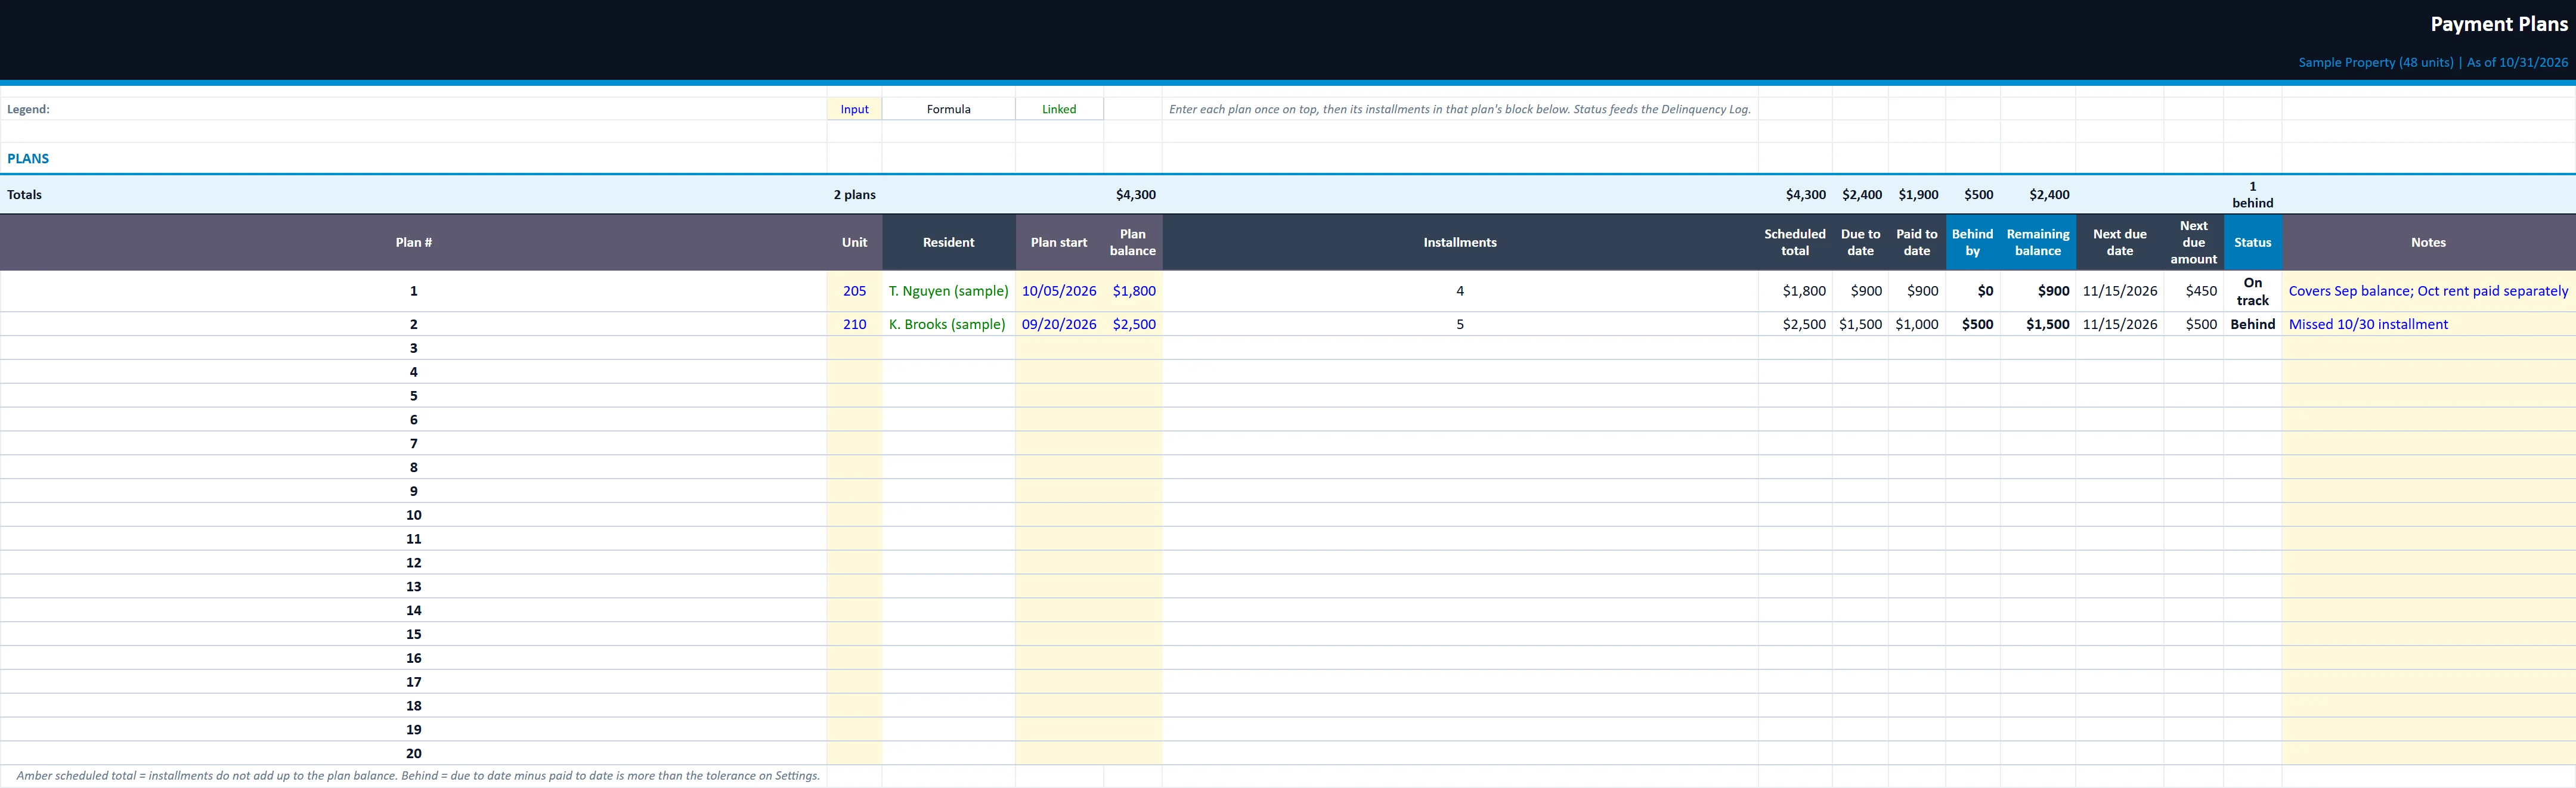Screen dimensions: 2576x788
Task: Select plan number 20 row label
Action: pos(413,753)
